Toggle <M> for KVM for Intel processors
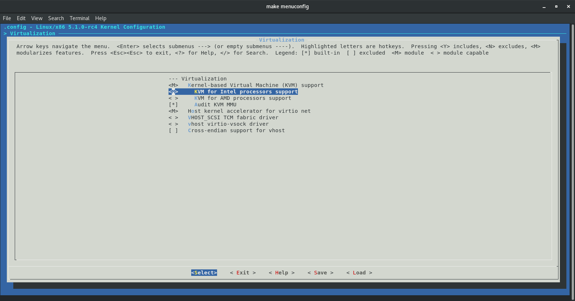Viewport: 575px width, 301px height. 173,92
